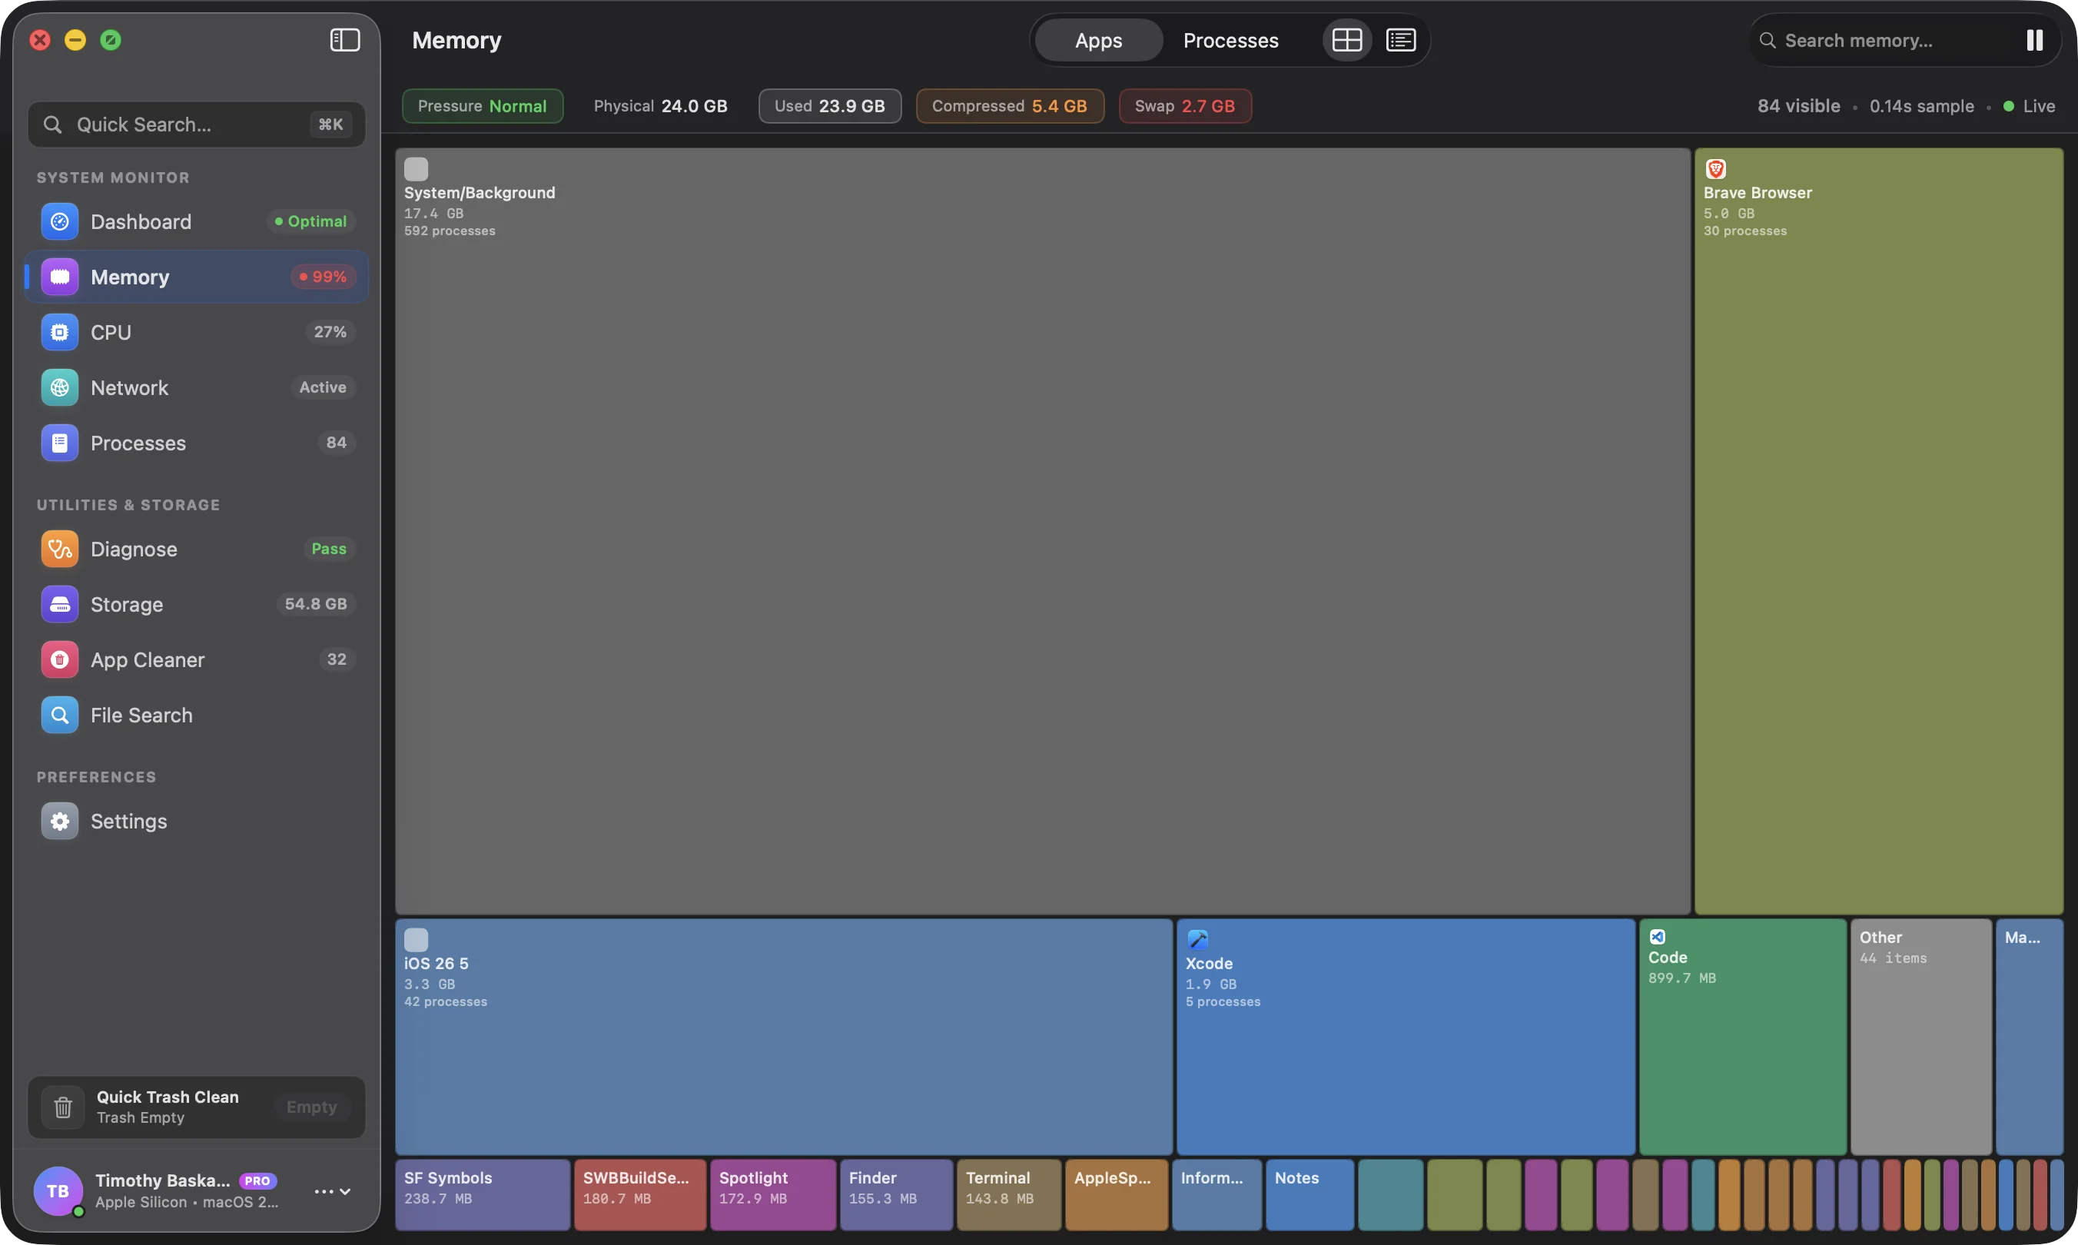Open Storage in the sidebar
Screen dimensions: 2078x1245
pos(196,604)
